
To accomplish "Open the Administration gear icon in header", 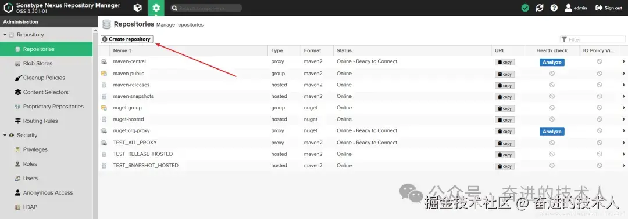I will [x=156, y=8].
